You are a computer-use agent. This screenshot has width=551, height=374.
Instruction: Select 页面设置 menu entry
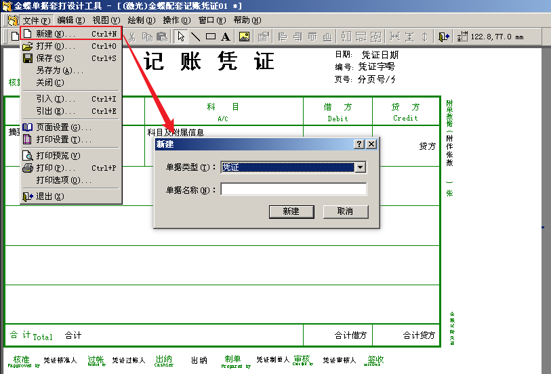pos(64,127)
